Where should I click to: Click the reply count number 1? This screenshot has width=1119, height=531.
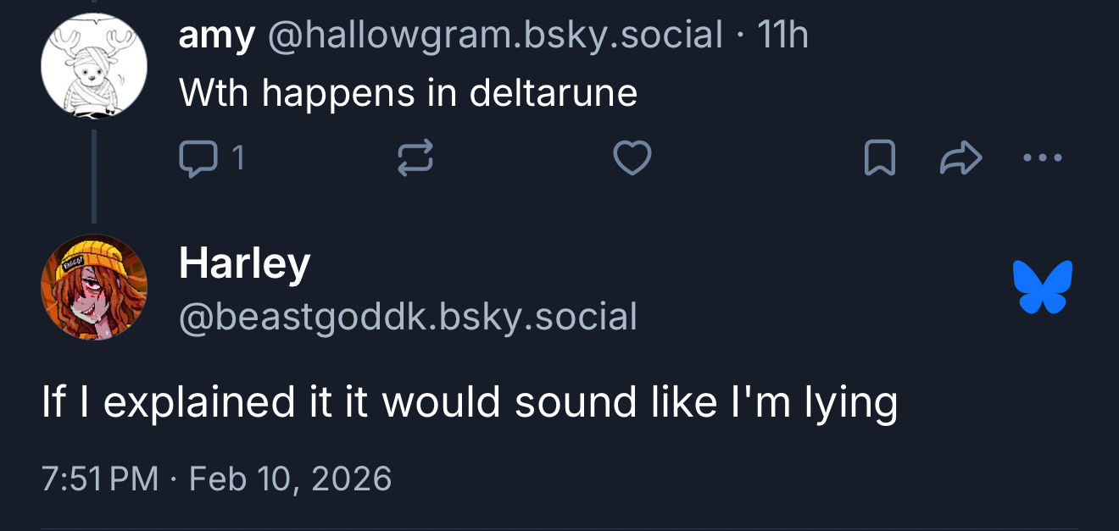coord(238,158)
